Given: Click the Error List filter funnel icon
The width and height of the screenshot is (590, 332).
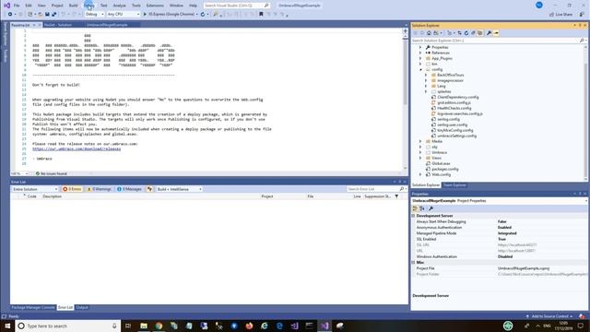Looking at the screenshot, I should pyautogui.click(x=396, y=196).
